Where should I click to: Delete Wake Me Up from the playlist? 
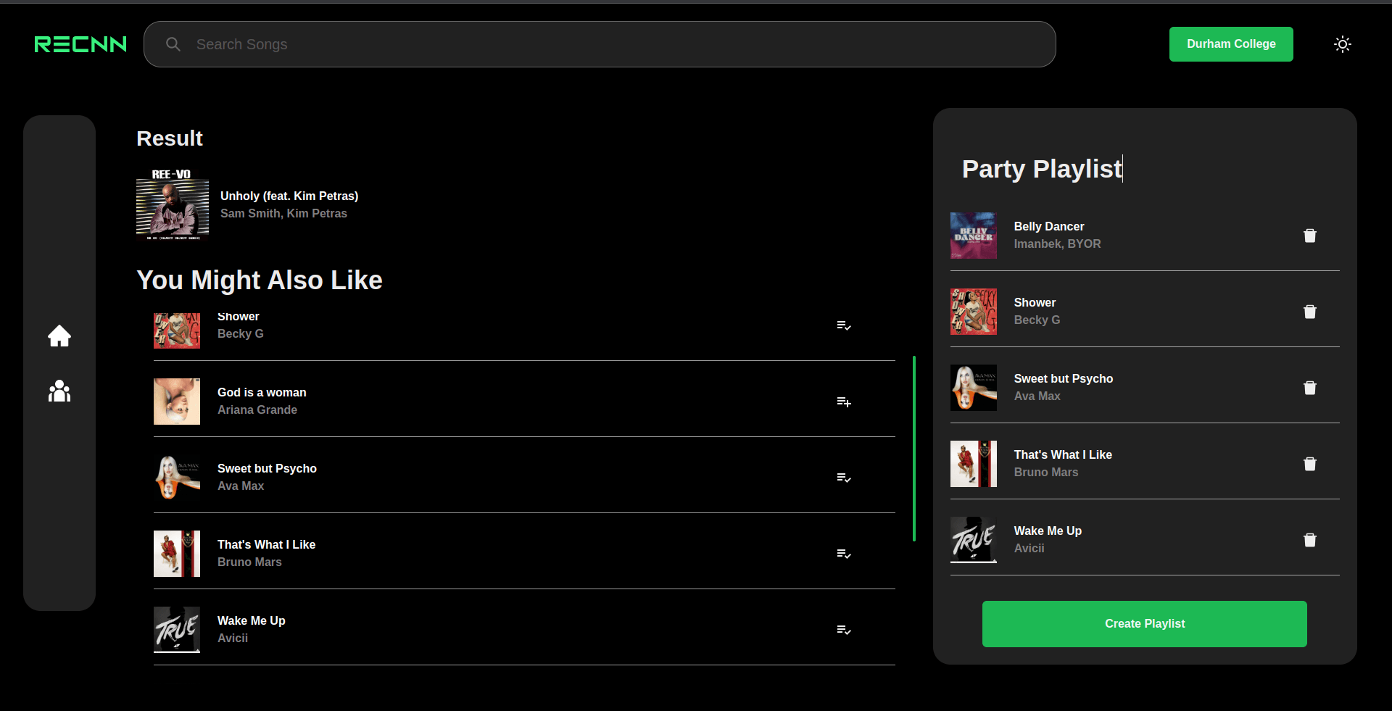[1309, 540]
